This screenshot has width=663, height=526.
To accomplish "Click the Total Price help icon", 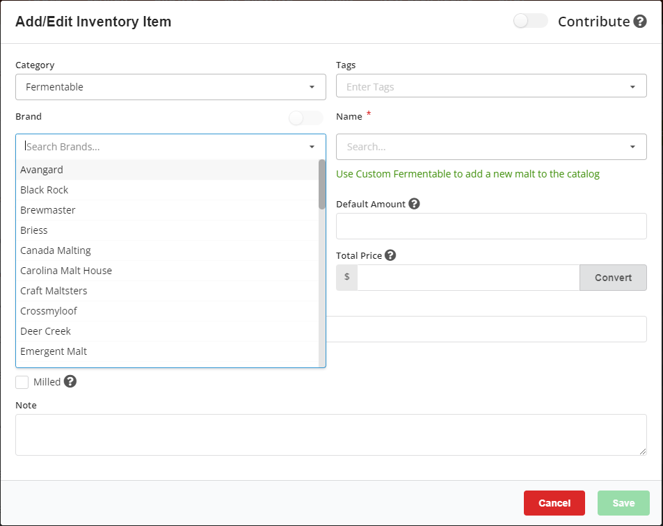I will coord(390,255).
